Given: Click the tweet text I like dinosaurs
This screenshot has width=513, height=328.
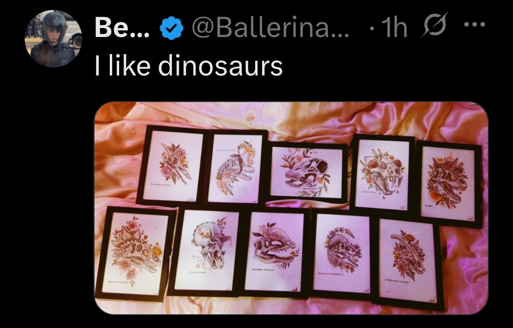Looking at the screenshot, I should 189,66.
